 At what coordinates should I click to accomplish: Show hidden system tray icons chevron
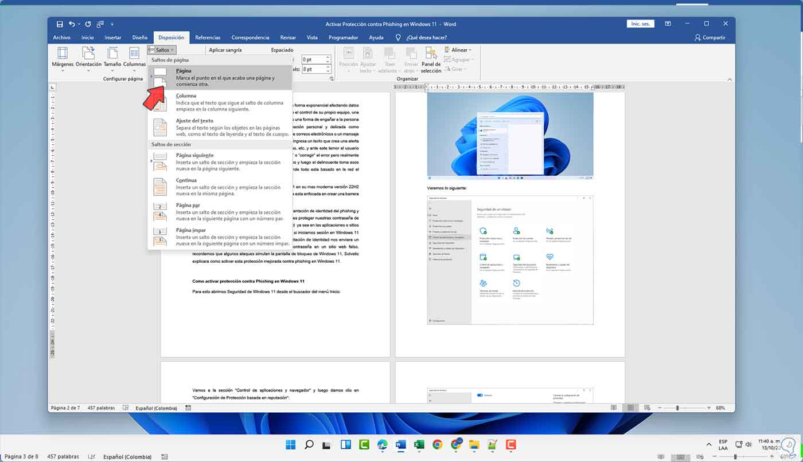[708, 445]
